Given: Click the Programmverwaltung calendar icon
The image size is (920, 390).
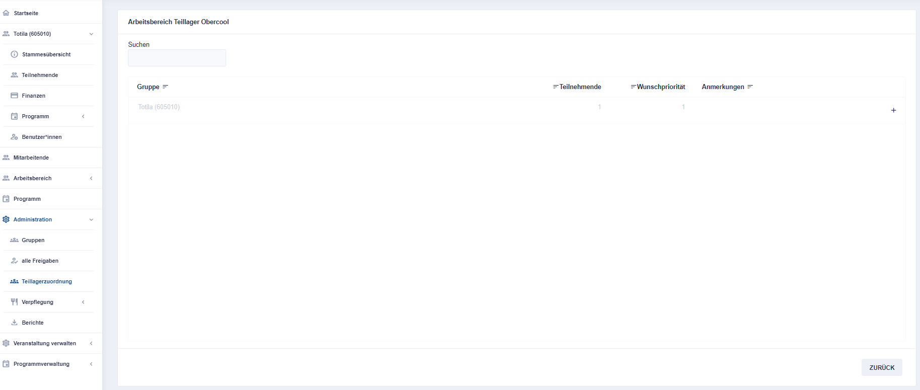Looking at the screenshot, I should 6,364.
